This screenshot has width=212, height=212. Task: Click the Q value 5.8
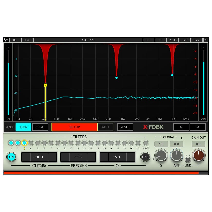pyautogui.click(x=117, y=157)
